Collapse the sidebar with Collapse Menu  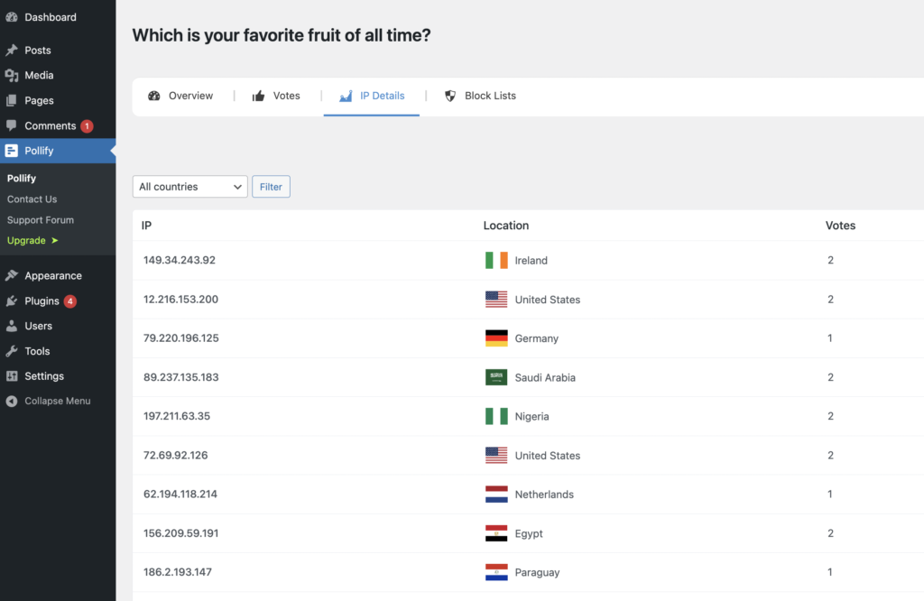58,402
